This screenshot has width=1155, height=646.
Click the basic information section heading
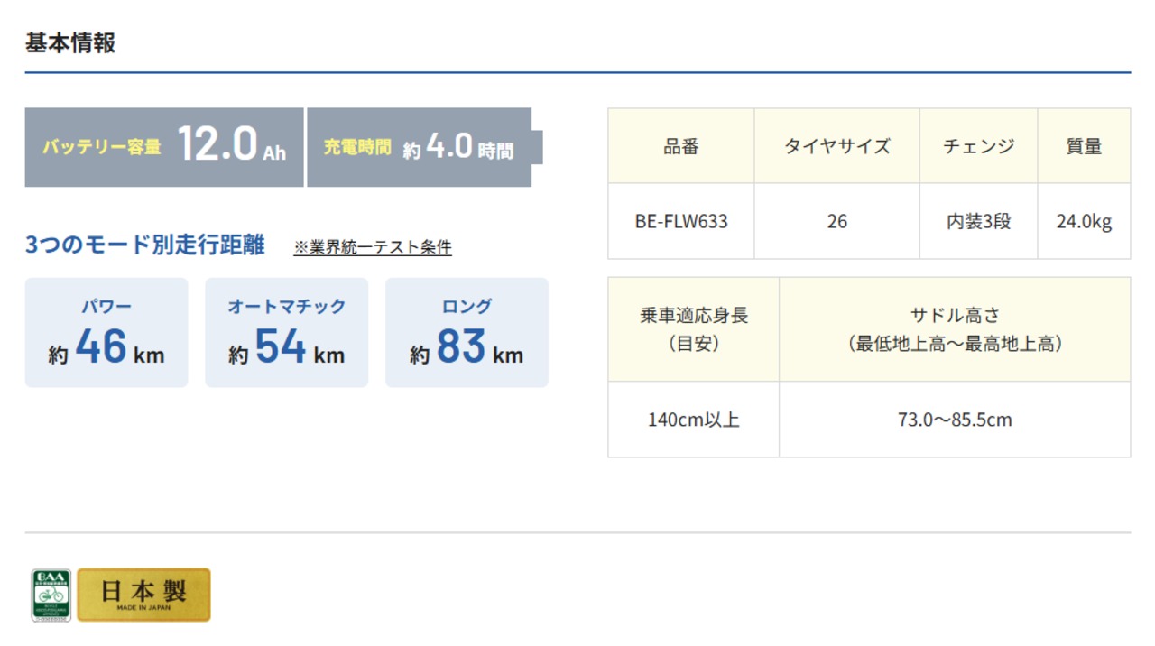tap(70, 42)
